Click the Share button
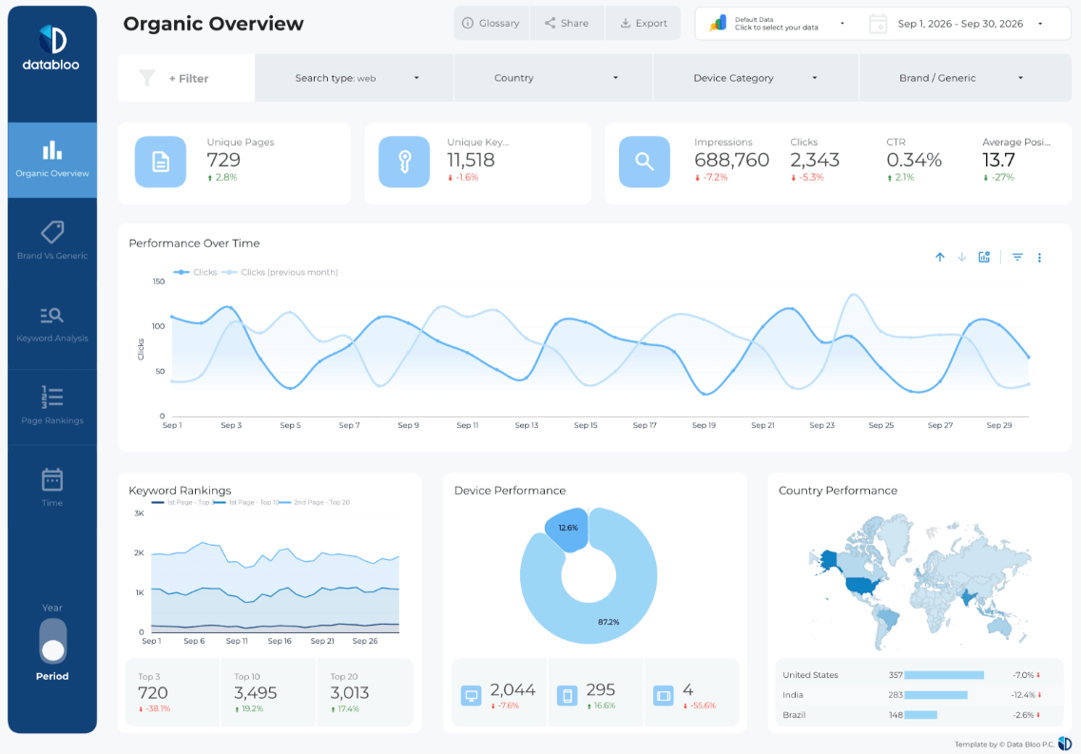 [567, 23]
